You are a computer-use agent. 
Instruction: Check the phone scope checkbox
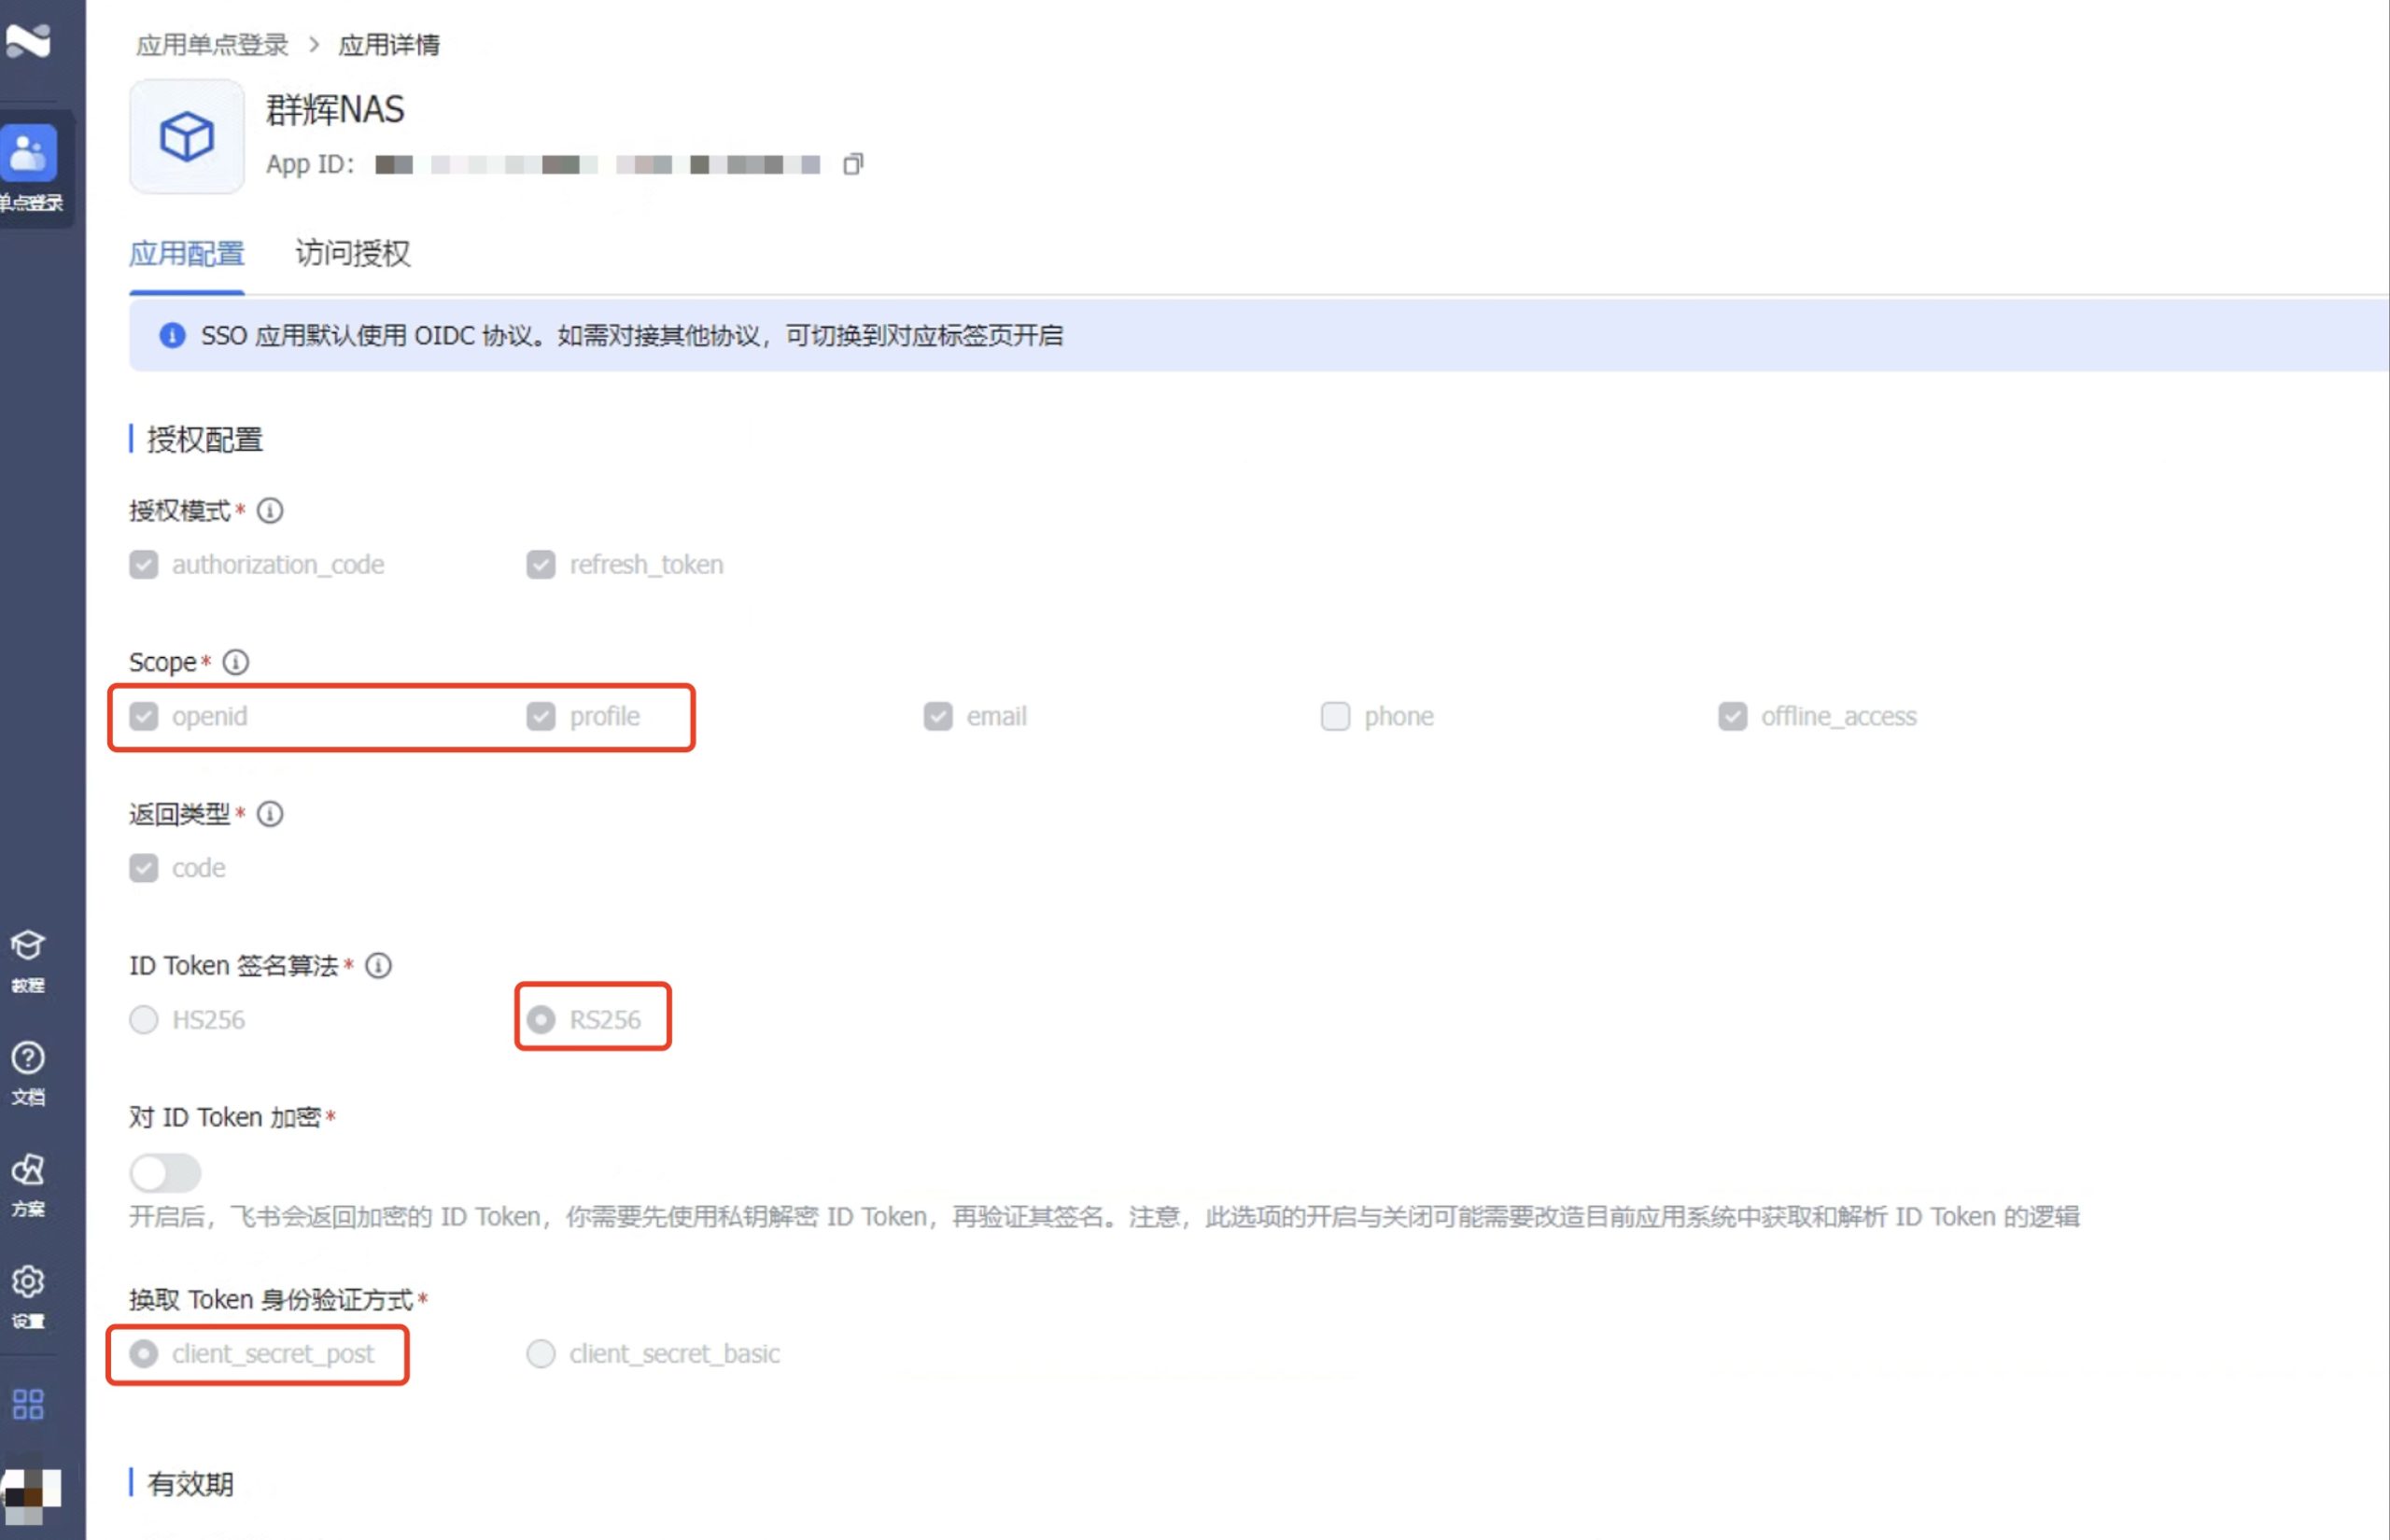coord(1335,716)
